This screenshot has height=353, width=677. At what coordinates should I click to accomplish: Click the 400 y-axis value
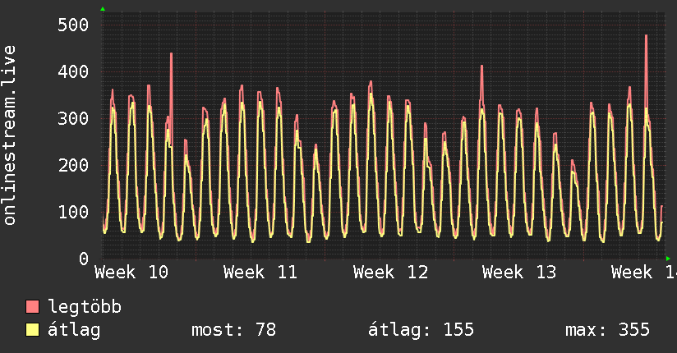tap(73, 71)
